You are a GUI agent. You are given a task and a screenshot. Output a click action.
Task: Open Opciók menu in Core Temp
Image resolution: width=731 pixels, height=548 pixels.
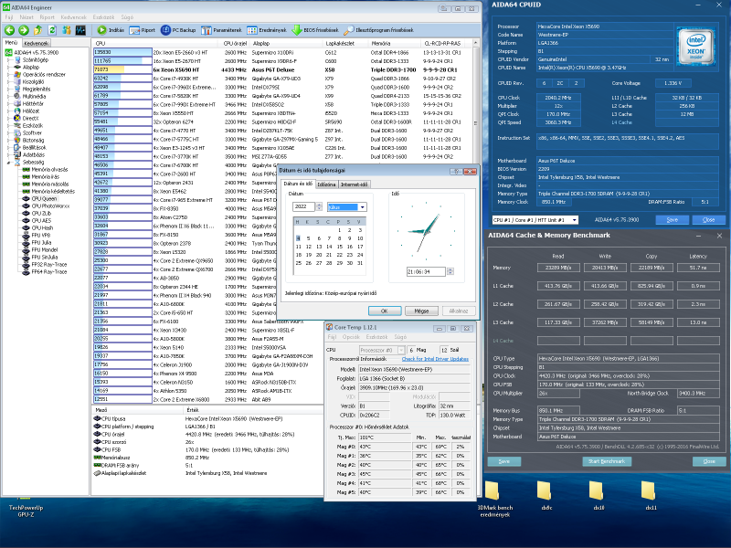(351, 337)
